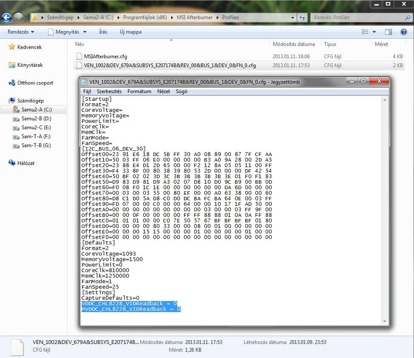Click Számítógép in the address breadcrumb
414x358 pixels.
(60, 17)
